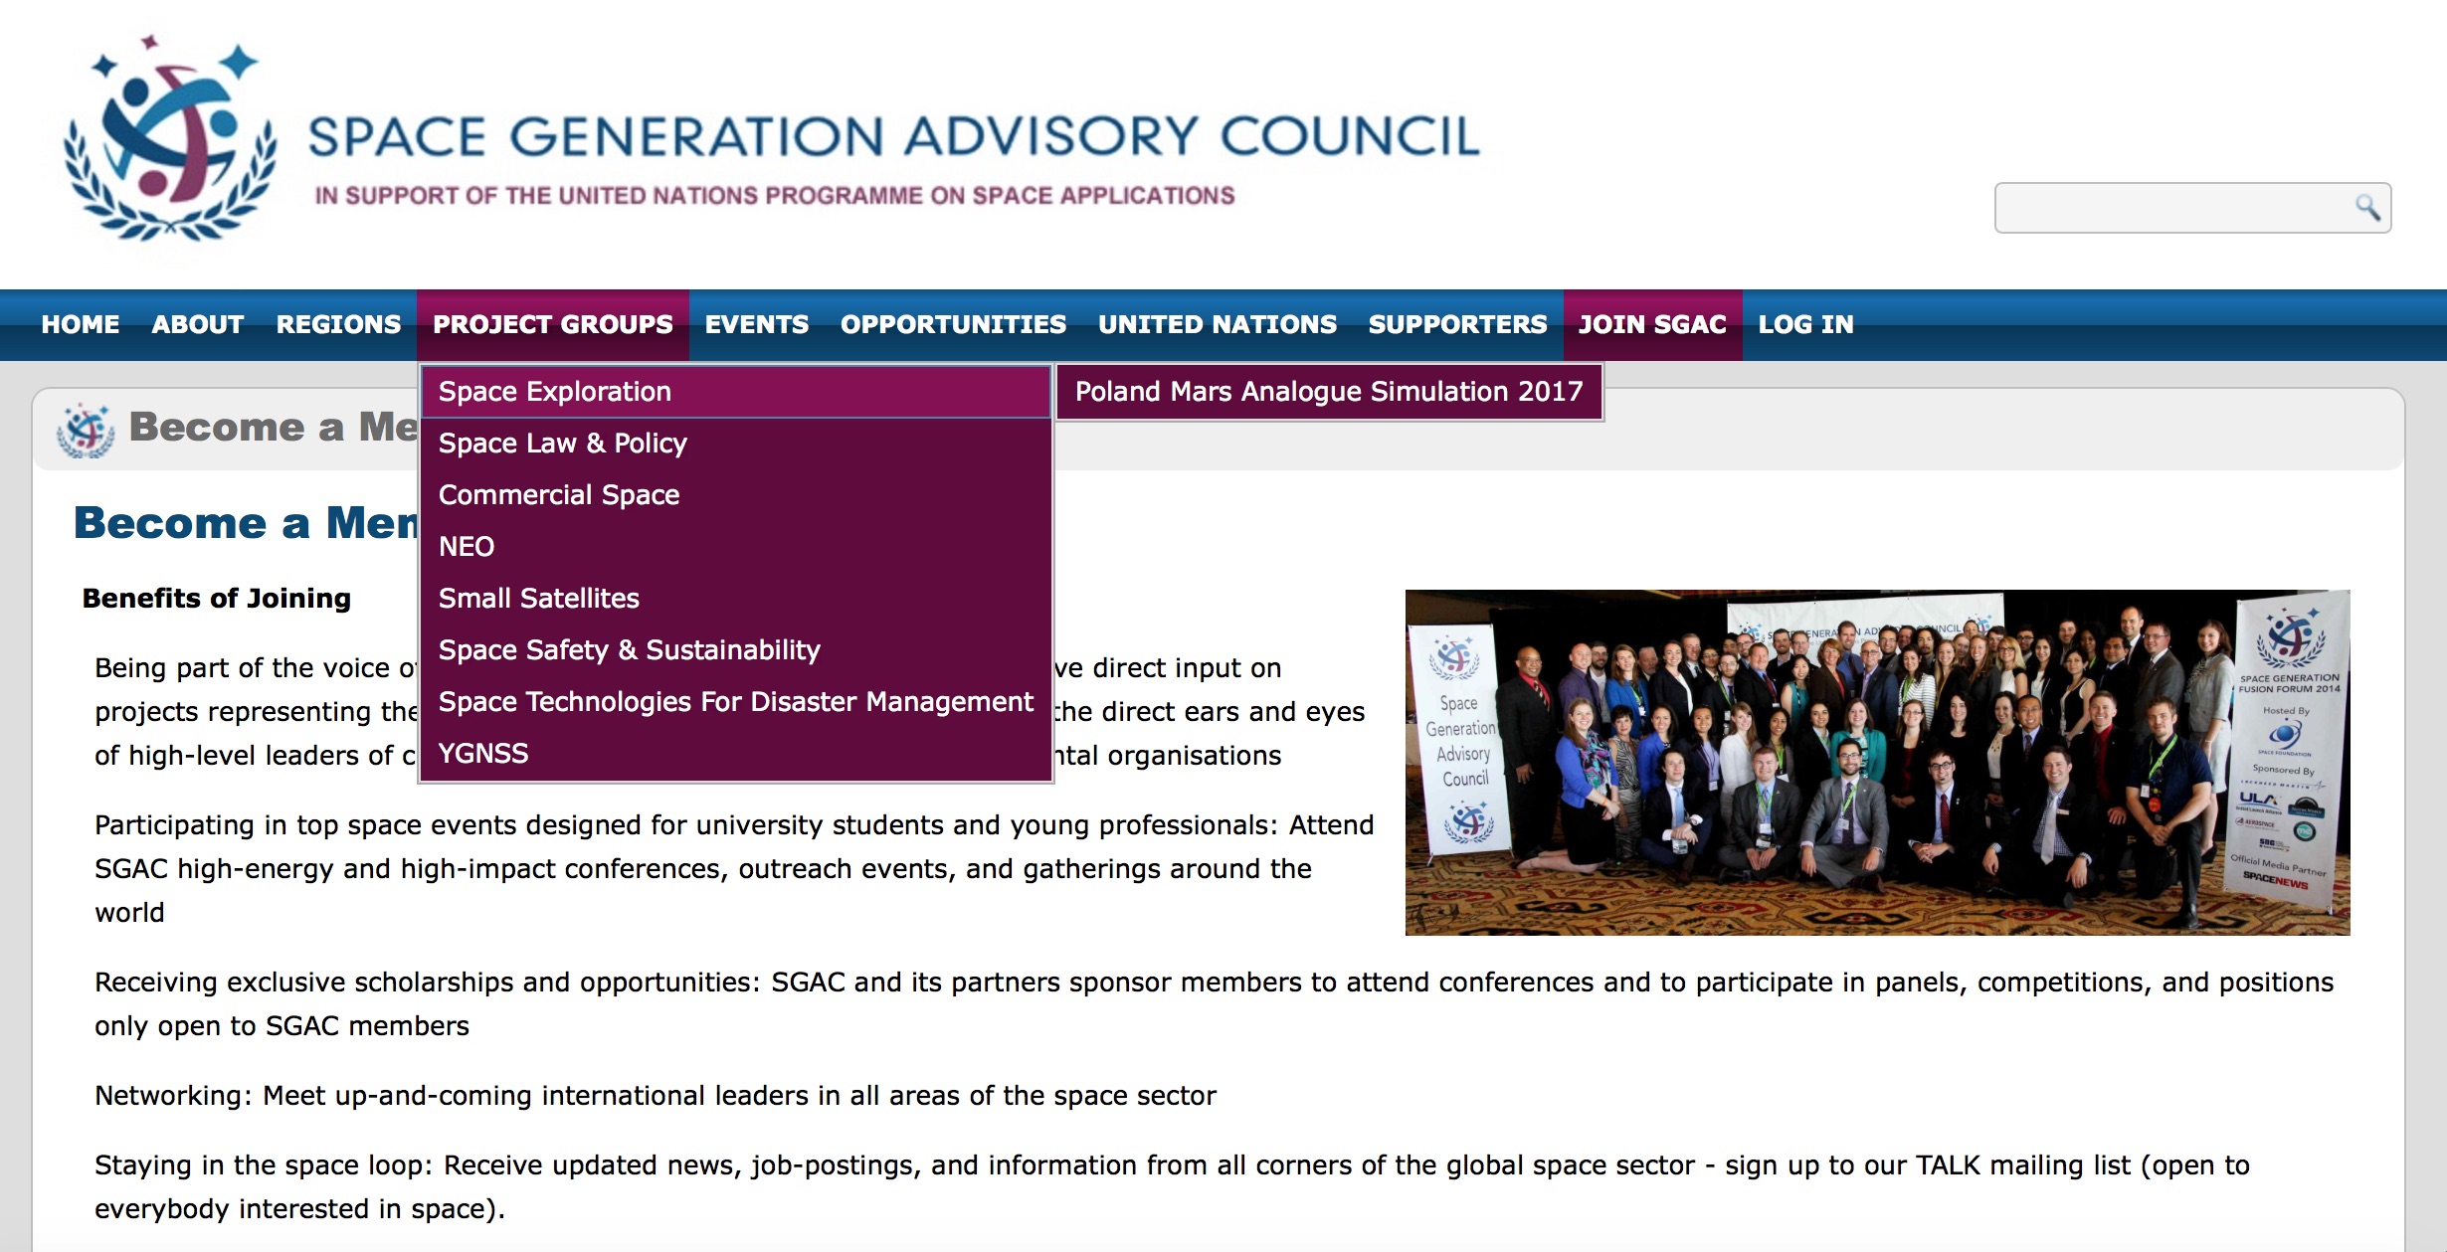This screenshot has height=1252, width=2447.
Task: Focus the site search input field
Action: point(2192,207)
